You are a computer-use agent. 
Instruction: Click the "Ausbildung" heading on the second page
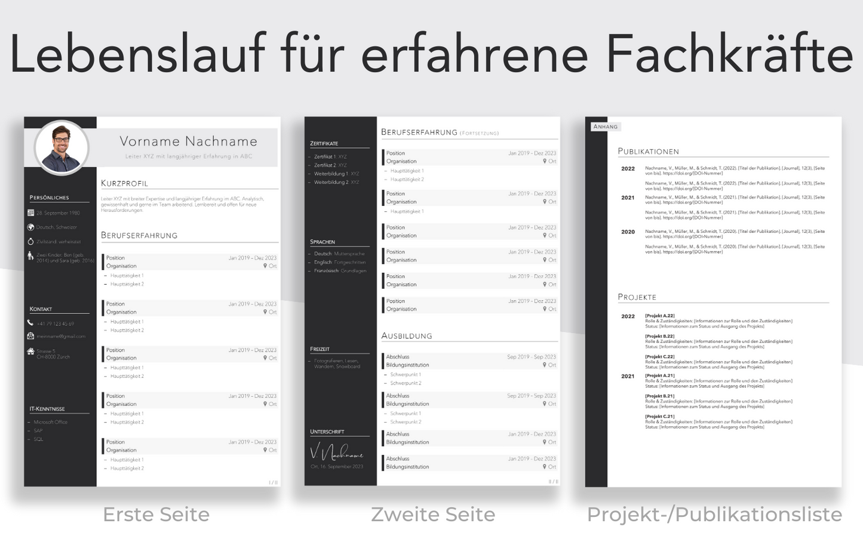coord(407,336)
